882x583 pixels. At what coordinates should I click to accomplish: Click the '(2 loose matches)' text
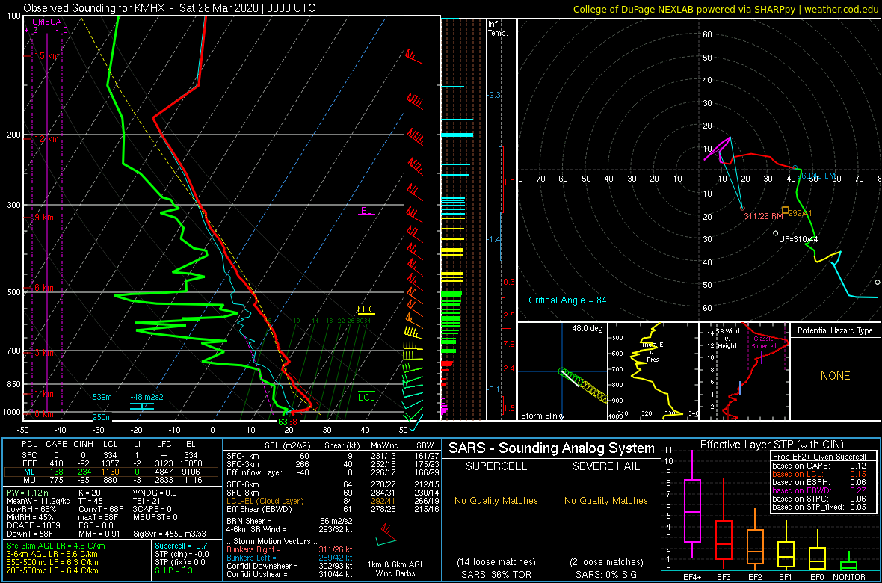[607, 561]
